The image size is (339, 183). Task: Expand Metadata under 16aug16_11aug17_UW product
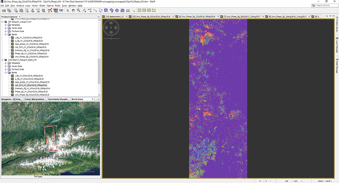click(x=5, y=25)
